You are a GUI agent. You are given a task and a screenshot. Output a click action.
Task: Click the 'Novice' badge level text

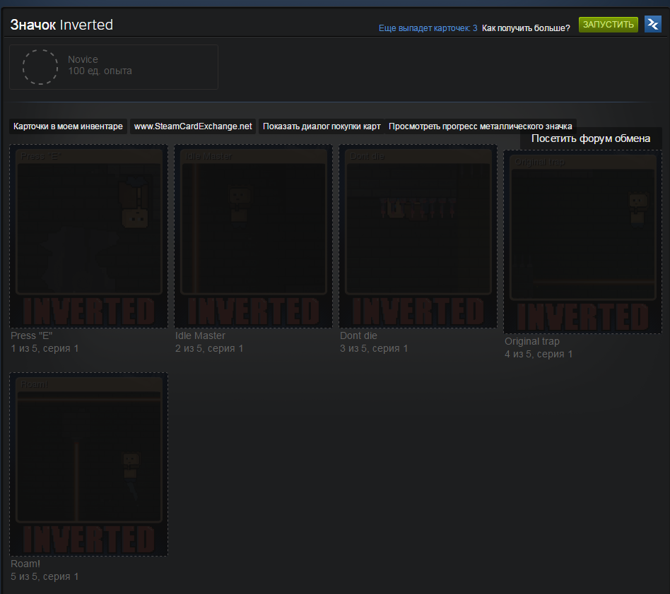pos(83,59)
